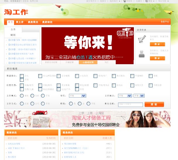Click the magnifier search icon in top bar
178x160 pixels.
coord(146,1)
